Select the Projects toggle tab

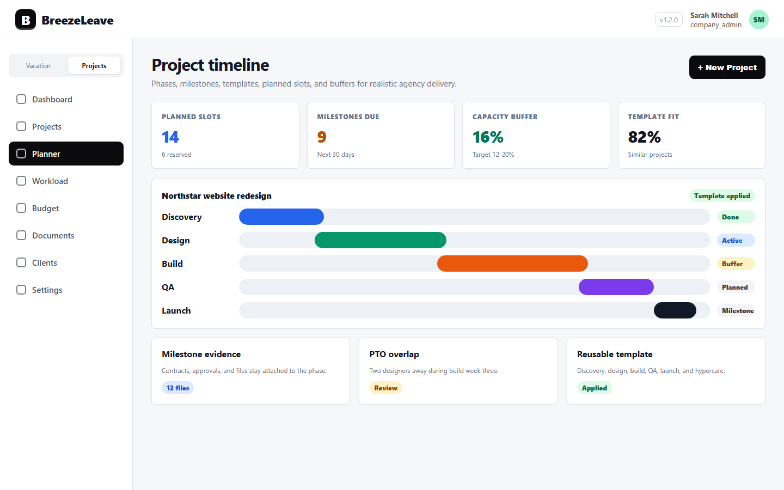coord(94,65)
